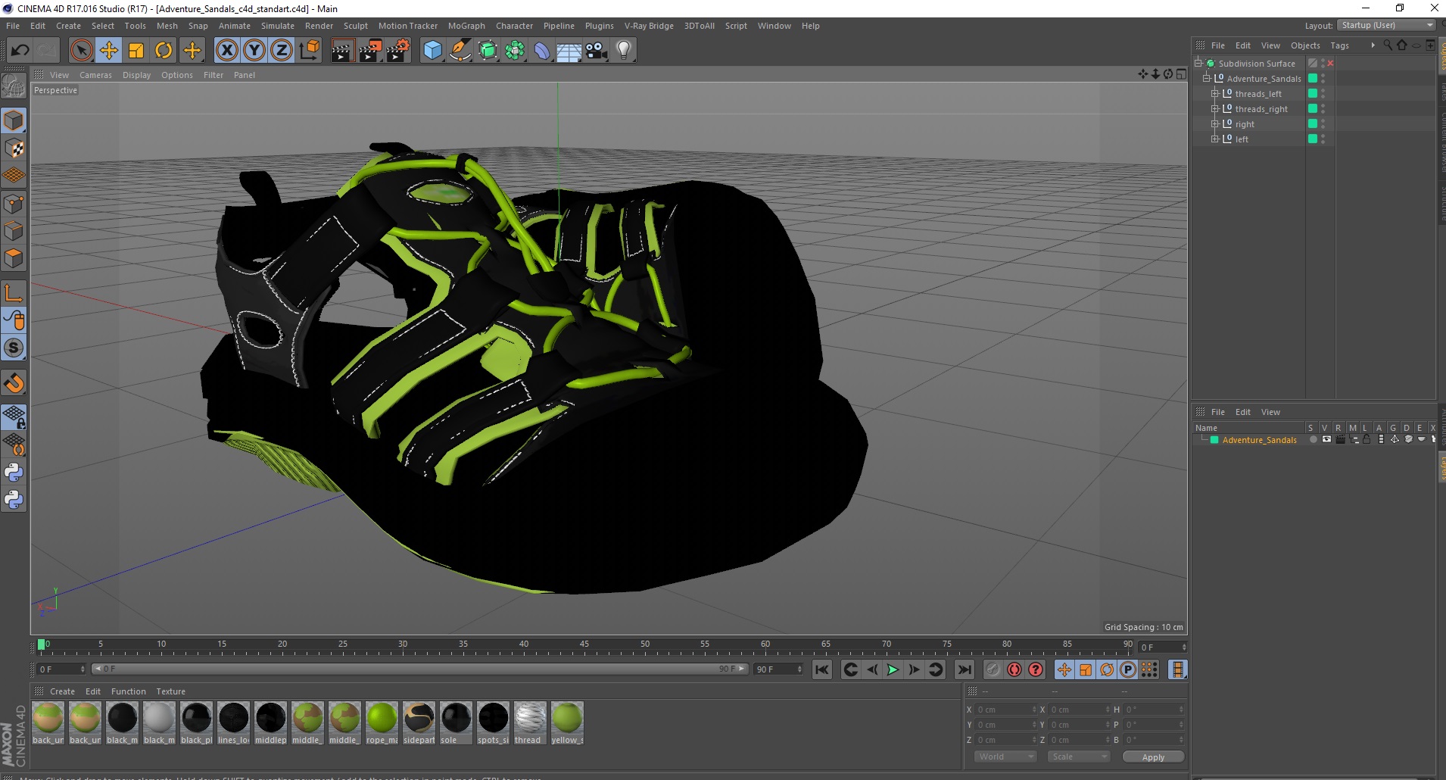
Task: Click frame 45 on the timeline
Action: [x=584, y=645]
